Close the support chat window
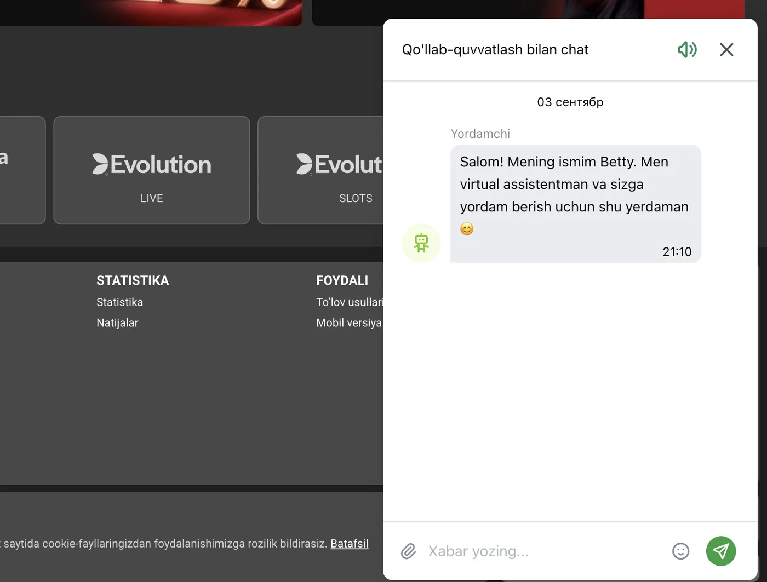This screenshot has width=767, height=582. click(726, 50)
